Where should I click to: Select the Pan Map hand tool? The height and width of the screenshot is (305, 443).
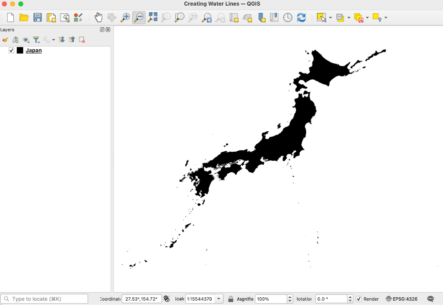pos(98,18)
